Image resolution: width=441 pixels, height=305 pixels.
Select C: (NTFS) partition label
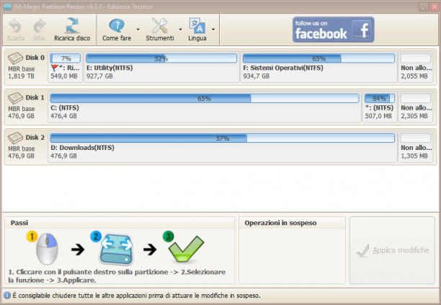65,107
